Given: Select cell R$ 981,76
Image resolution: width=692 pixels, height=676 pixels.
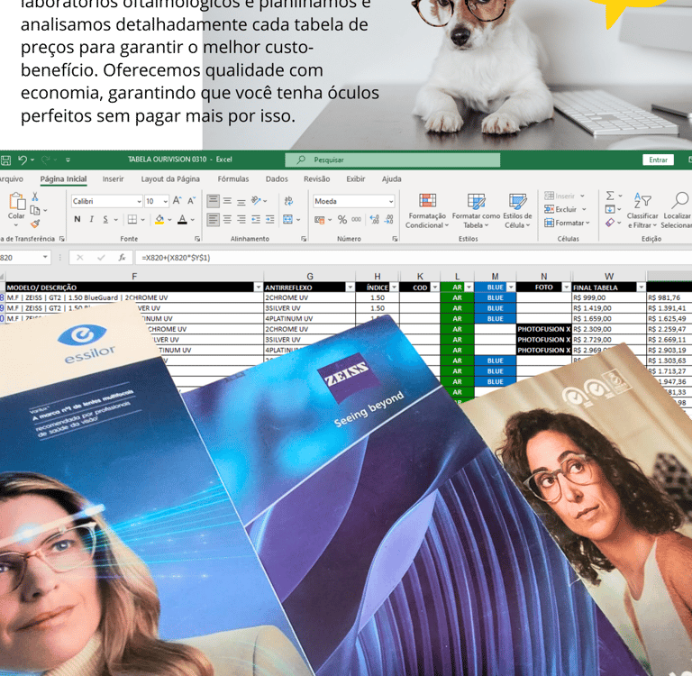Looking at the screenshot, I should (669, 297).
